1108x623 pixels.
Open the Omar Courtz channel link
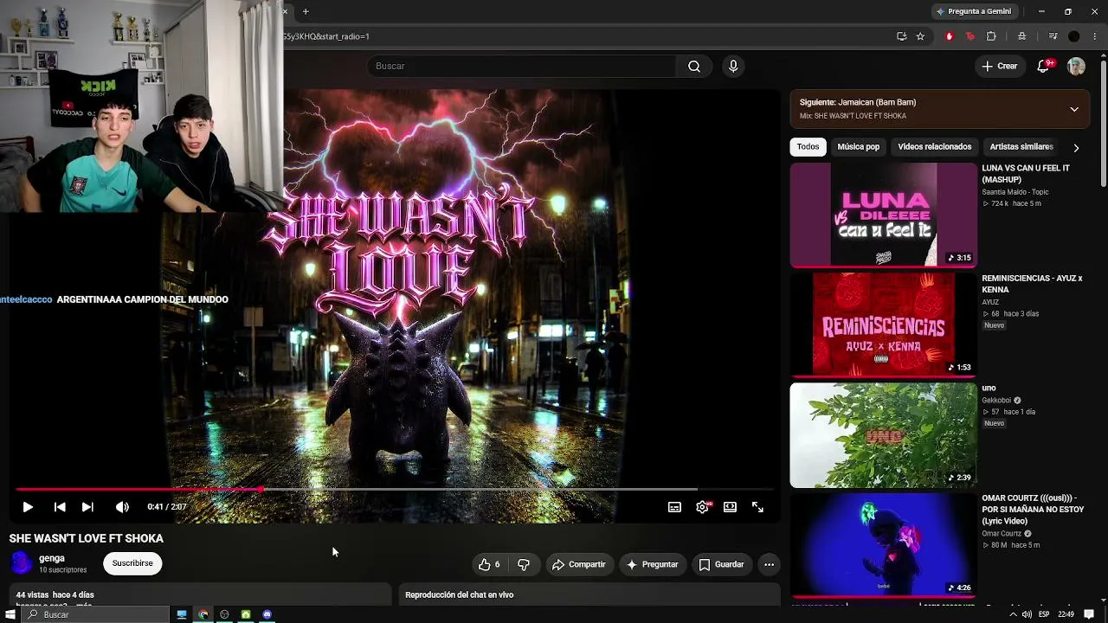tap(1002, 534)
